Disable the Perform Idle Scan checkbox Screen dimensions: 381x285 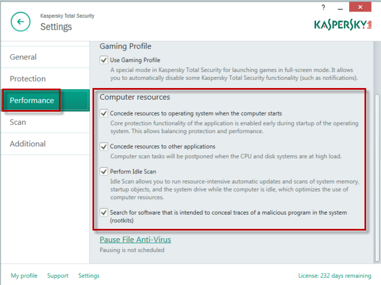coord(104,172)
